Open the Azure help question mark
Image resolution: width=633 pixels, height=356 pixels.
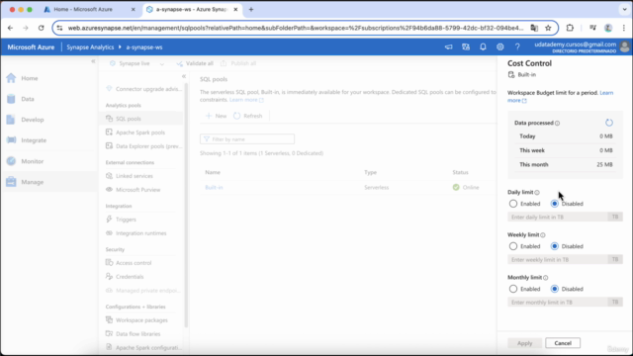517,47
